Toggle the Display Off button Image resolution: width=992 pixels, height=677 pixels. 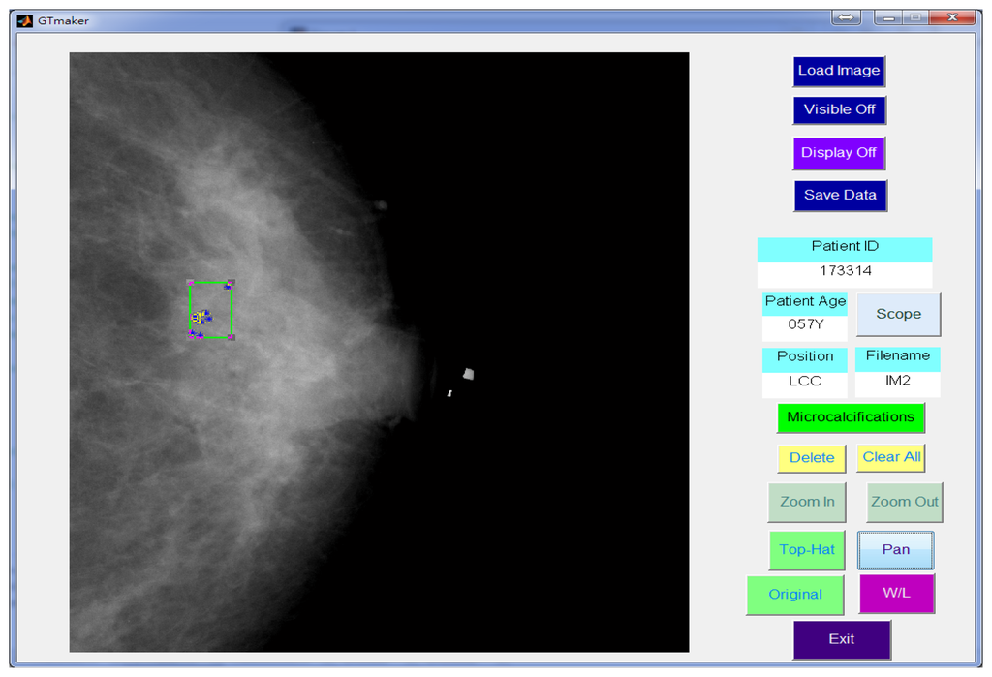[839, 153]
